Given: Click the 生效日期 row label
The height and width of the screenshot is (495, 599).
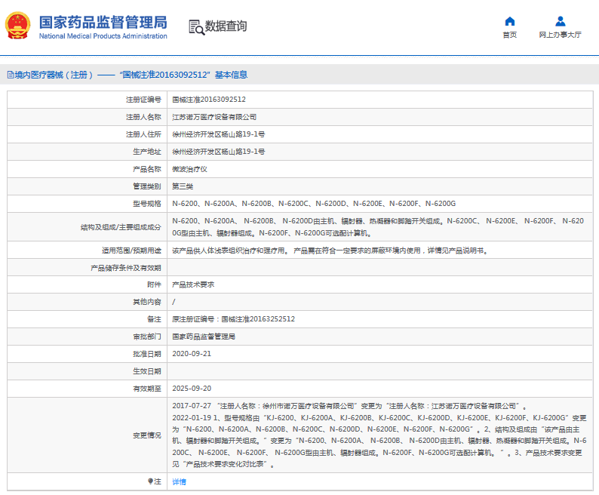Looking at the screenshot, I should pos(147,371).
